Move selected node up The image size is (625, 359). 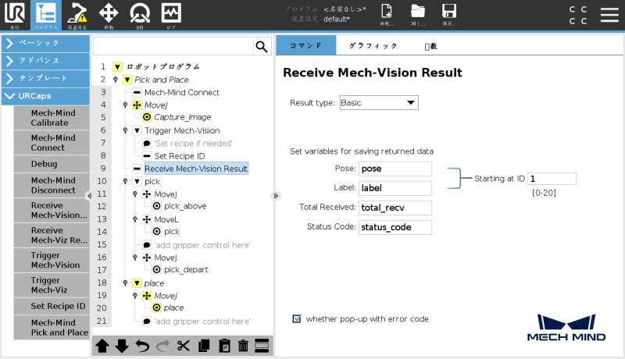click(x=102, y=346)
